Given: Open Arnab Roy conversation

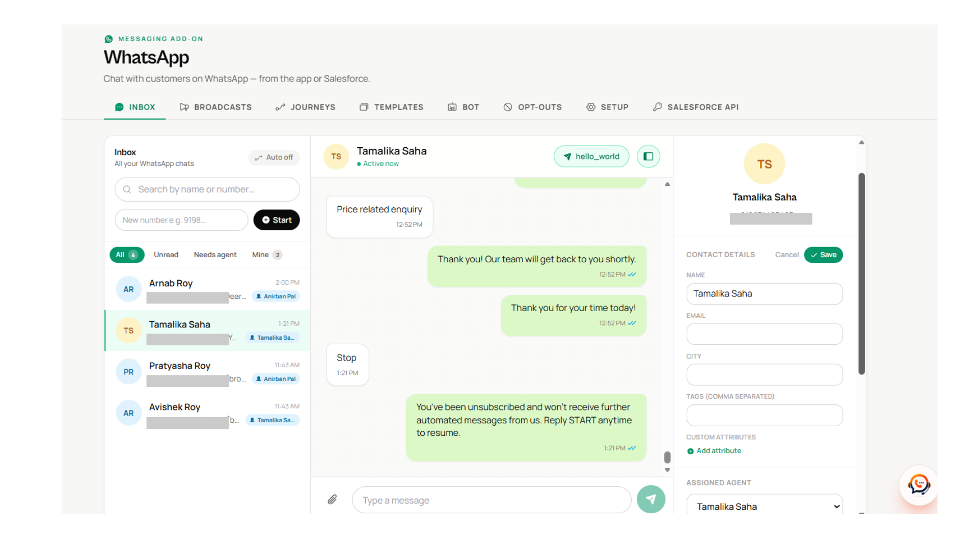Looking at the screenshot, I should coord(207,289).
